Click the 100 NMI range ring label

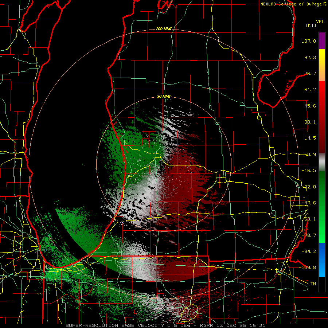pos(164,29)
